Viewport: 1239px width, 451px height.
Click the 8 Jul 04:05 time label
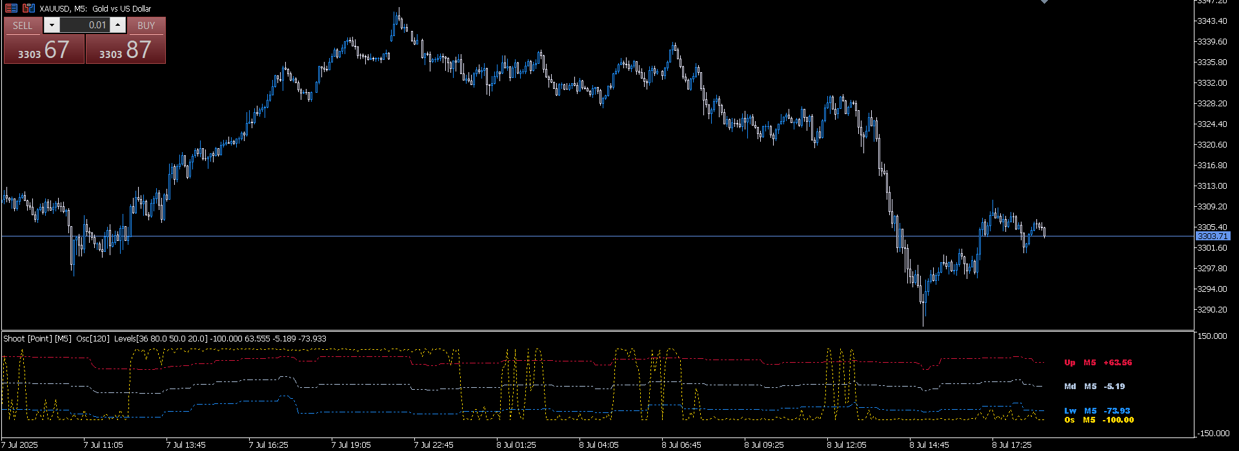[x=599, y=445]
